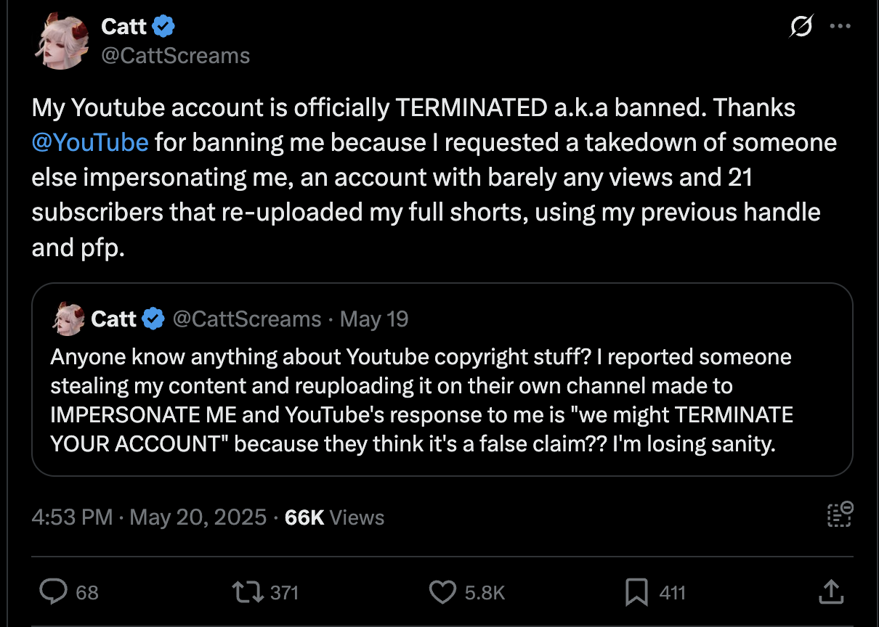Click the 4:53 PM · May 20, 2025 timestamp
The height and width of the screenshot is (627, 879).
(x=149, y=517)
